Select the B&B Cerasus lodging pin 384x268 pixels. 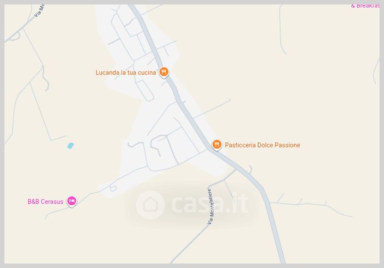tap(72, 201)
